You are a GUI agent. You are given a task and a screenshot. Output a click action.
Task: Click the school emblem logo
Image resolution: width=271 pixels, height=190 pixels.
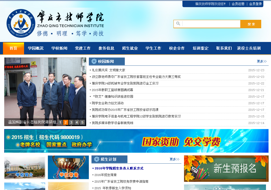point(21,23)
